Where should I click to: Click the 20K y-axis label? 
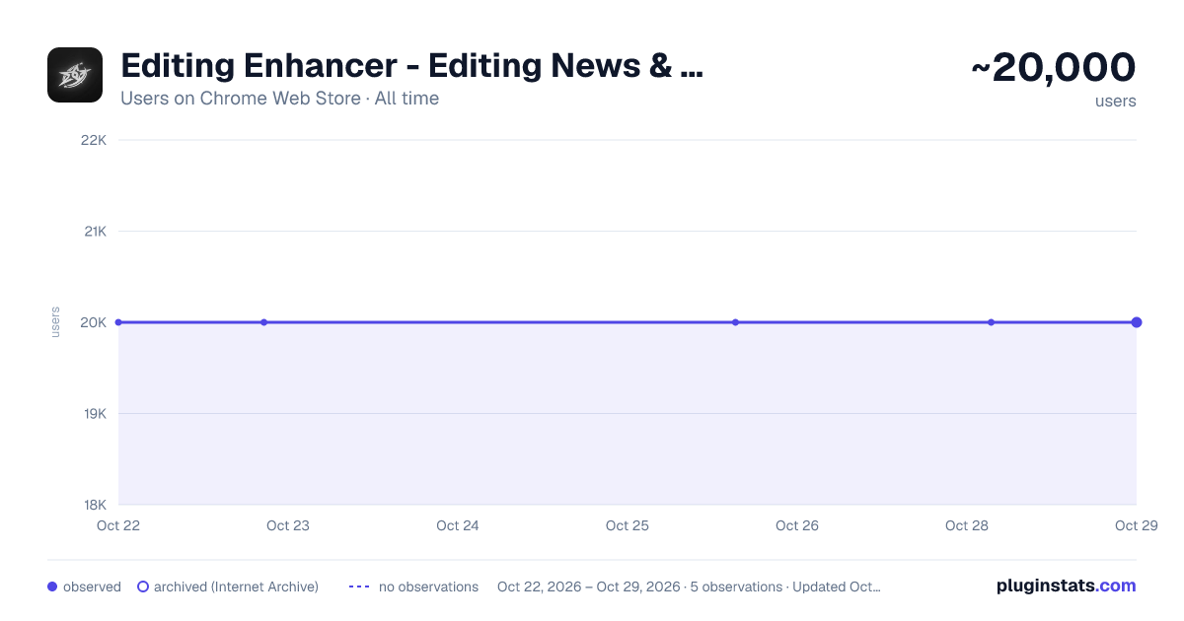(x=94, y=322)
